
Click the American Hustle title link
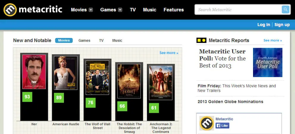[66, 124]
